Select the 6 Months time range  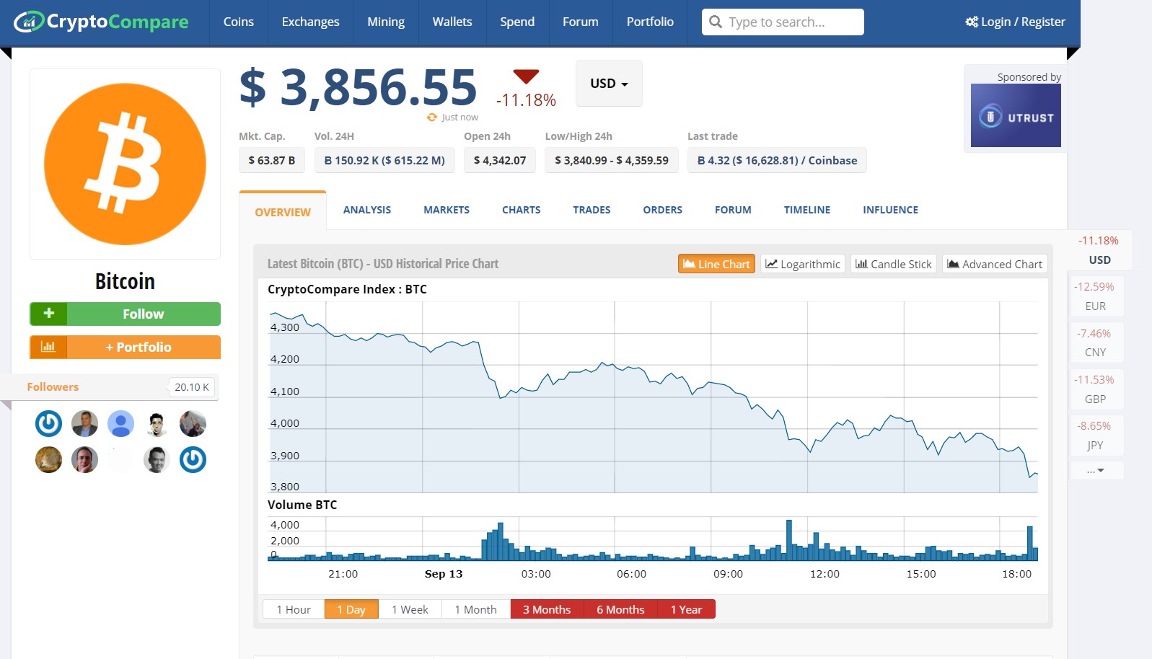click(x=620, y=609)
